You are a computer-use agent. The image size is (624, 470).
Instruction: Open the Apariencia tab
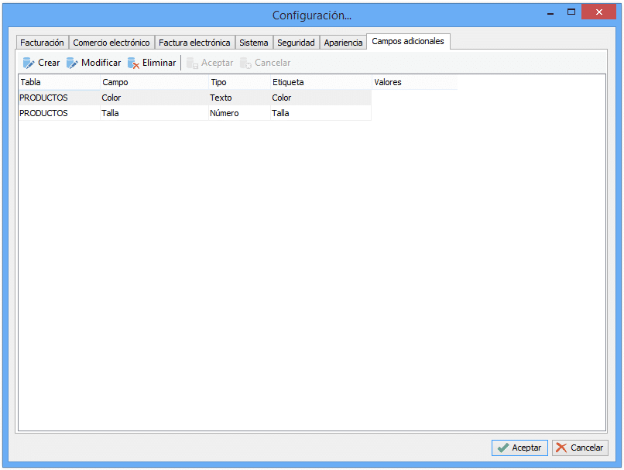pos(343,43)
